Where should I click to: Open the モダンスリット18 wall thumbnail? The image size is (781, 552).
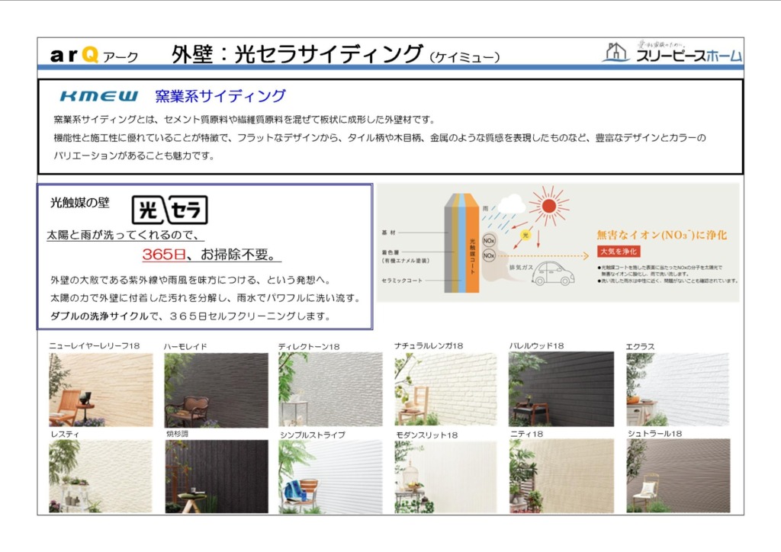pyautogui.click(x=445, y=477)
